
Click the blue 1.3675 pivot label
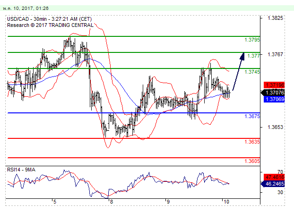(252, 116)
